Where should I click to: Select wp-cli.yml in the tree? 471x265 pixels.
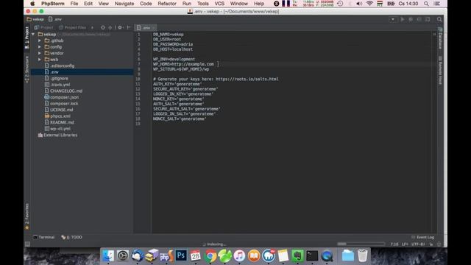[57, 129]
